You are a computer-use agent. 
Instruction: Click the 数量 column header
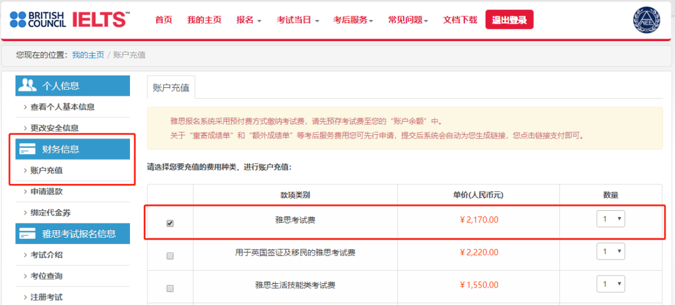coord(611,195)
